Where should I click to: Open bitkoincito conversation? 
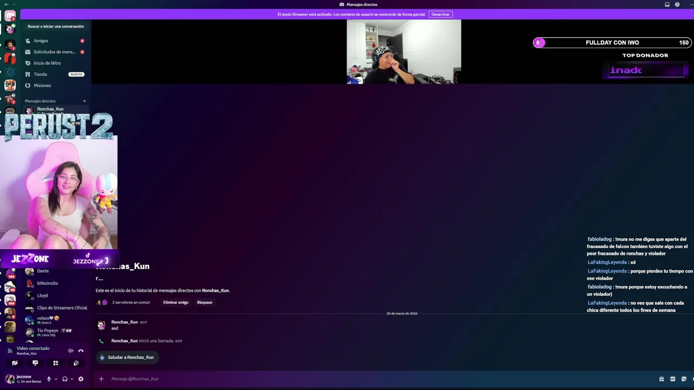click(55, 283)
